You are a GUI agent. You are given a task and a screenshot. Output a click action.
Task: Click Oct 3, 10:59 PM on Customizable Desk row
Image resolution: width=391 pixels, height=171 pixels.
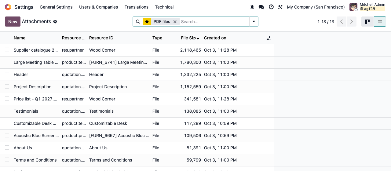[220, 123]
